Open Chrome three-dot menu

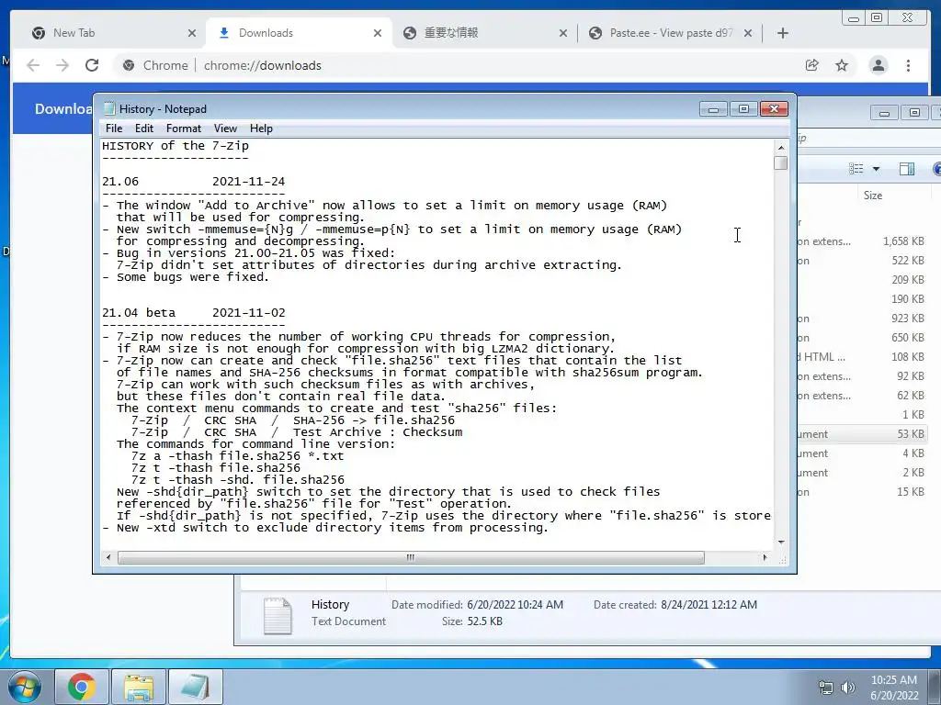pyautogui.click(x=909, y=65)
